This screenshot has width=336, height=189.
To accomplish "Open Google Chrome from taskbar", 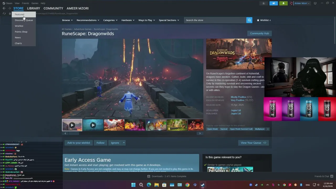I will [187, 185].
